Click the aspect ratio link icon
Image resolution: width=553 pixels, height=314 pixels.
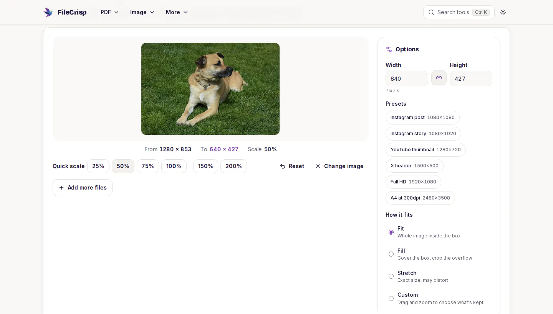tap(439, 78)
